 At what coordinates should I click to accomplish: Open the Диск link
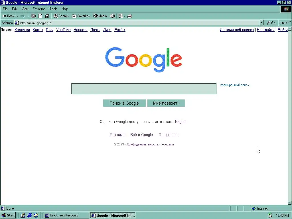pyautogui.click(x=107, y=30)
